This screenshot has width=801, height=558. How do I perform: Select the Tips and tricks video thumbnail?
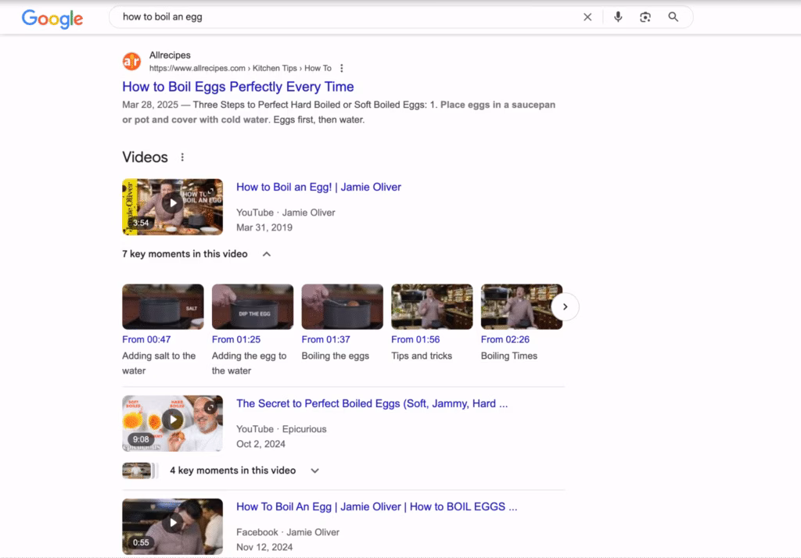pyautogui.click(x=431, y=306)
